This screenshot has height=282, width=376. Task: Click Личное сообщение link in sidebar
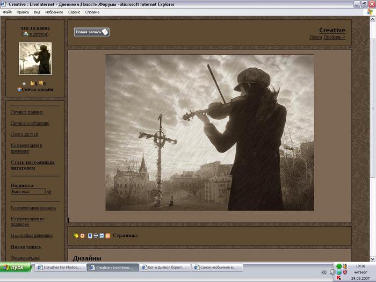pyautogui.click(x=30, y=123)
